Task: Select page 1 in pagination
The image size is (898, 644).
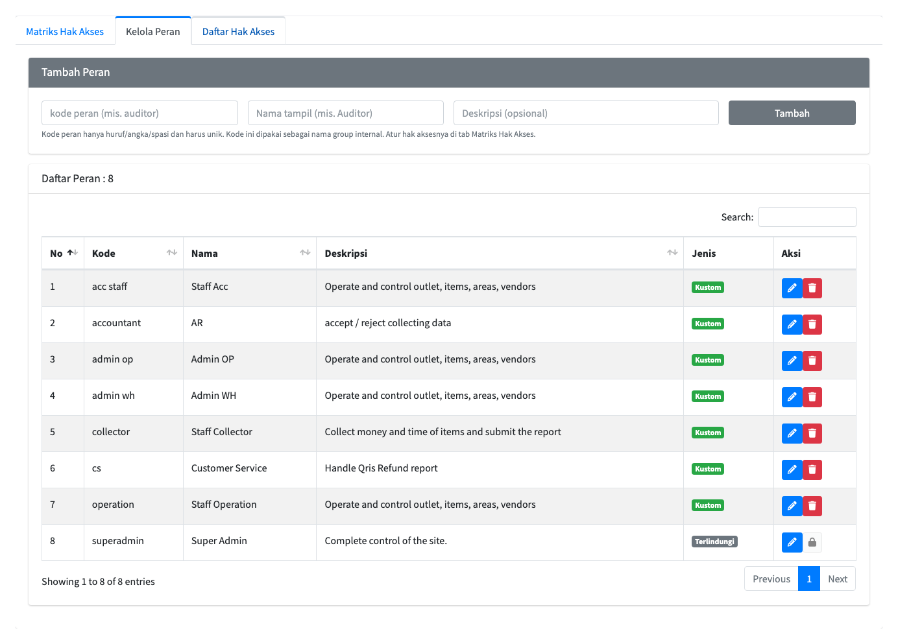Action: pyautogui.click(x=809, y=579)
